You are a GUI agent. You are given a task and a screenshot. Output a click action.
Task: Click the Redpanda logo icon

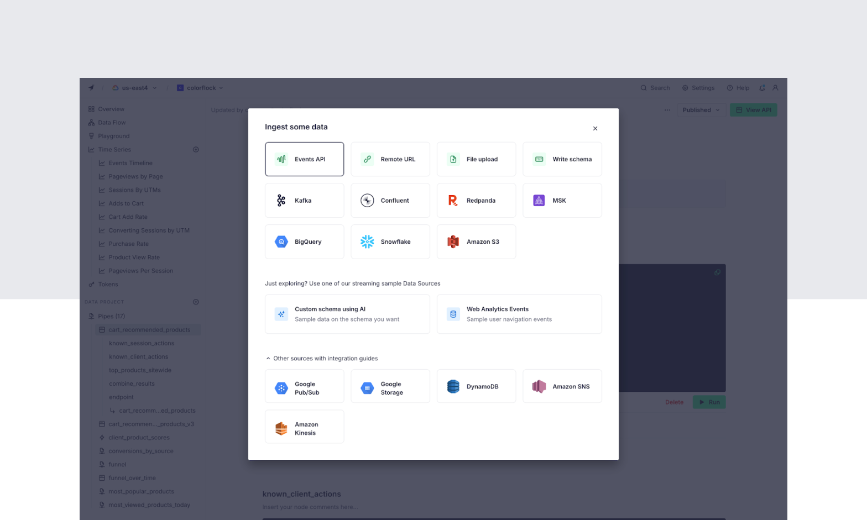pyautogui.click(x=453, y=201)
